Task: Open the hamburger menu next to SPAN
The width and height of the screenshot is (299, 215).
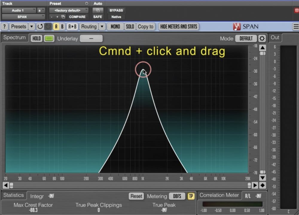Action: (x=295, y=27)
